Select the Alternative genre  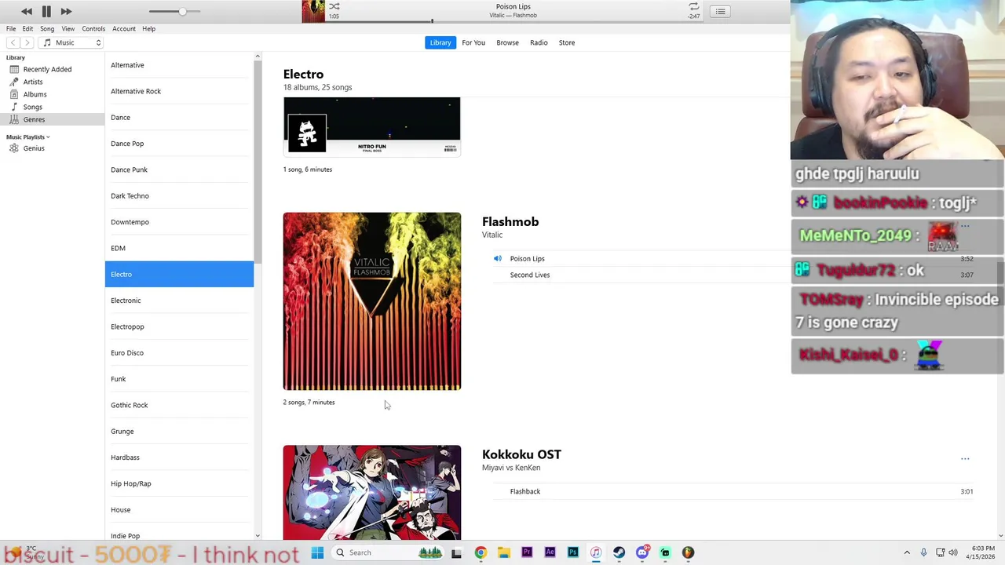179,65
